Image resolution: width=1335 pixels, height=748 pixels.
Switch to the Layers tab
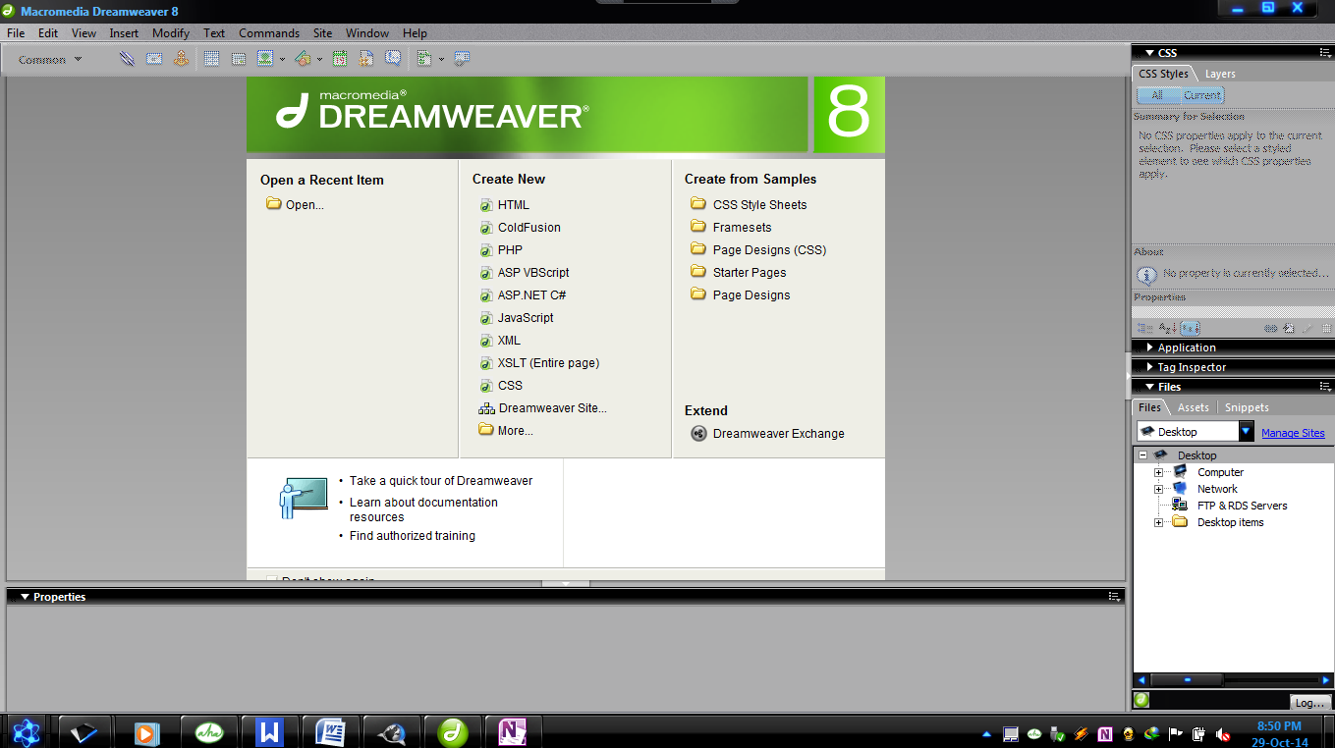[x=1220, y=74]
